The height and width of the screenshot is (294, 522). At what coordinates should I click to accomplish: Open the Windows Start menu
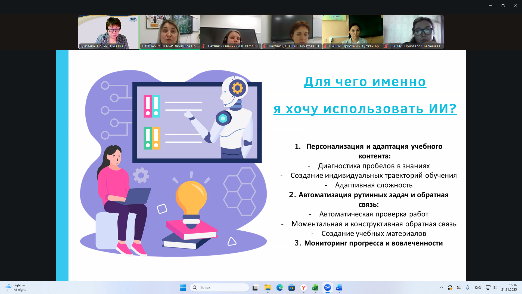point(183,287)
